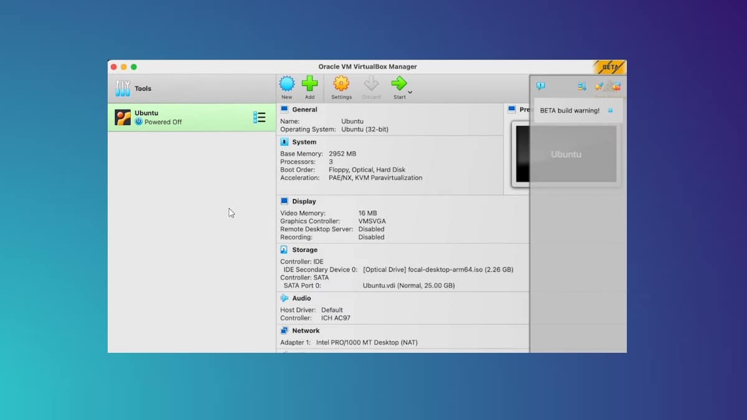Click the orange multi-bubble icon in notification panel
Image resolution: width=747 pixels, height=420 pixels.
(599, 86)
